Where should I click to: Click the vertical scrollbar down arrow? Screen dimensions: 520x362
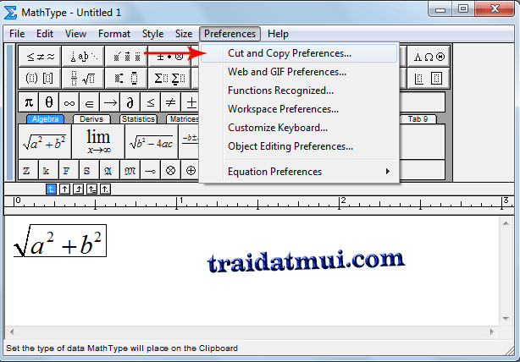click(x=506, y=319)
